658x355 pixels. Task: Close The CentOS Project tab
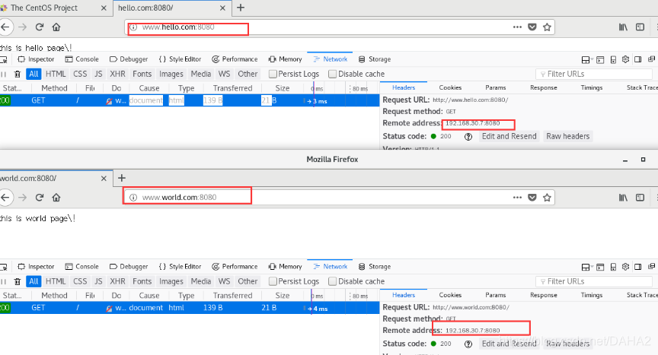104,8
